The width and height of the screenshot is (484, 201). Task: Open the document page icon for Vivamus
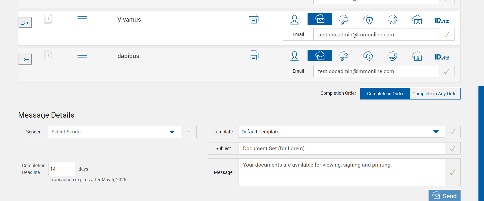coord(48,19)
